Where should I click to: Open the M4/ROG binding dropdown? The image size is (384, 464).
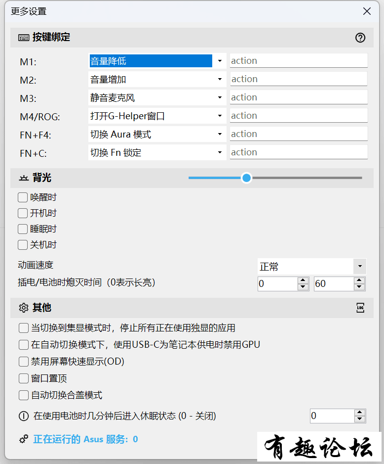tap(157, 116)
